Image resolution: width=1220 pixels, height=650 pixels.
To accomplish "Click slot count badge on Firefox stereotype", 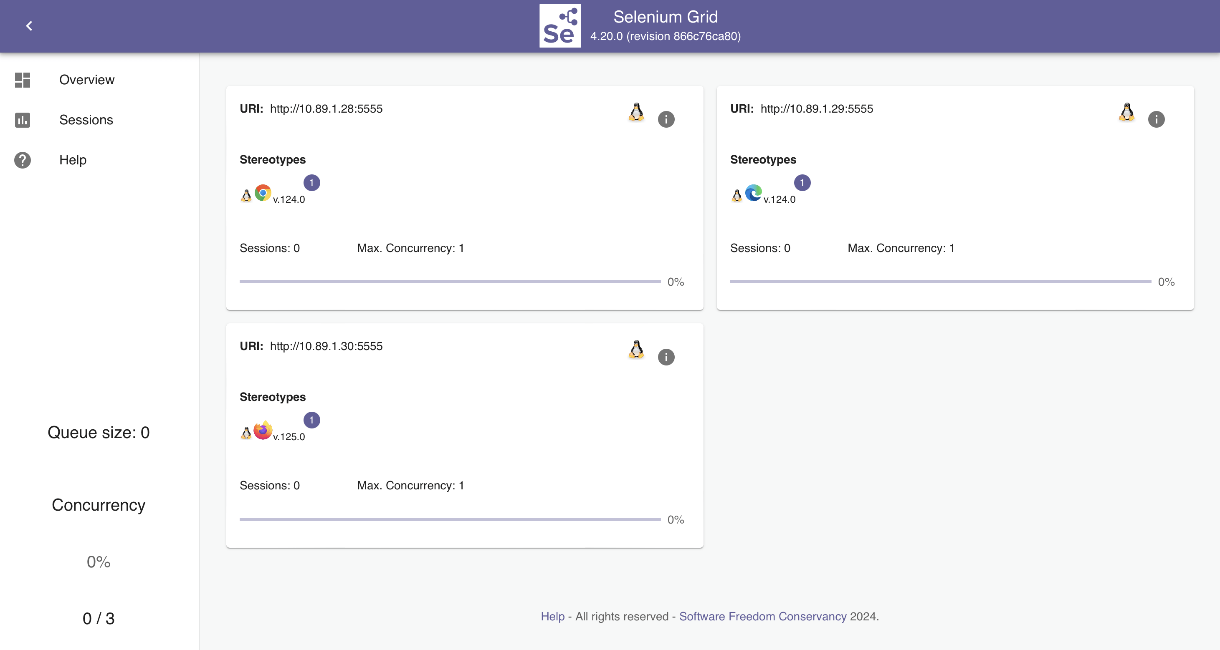I will point(311,420).
